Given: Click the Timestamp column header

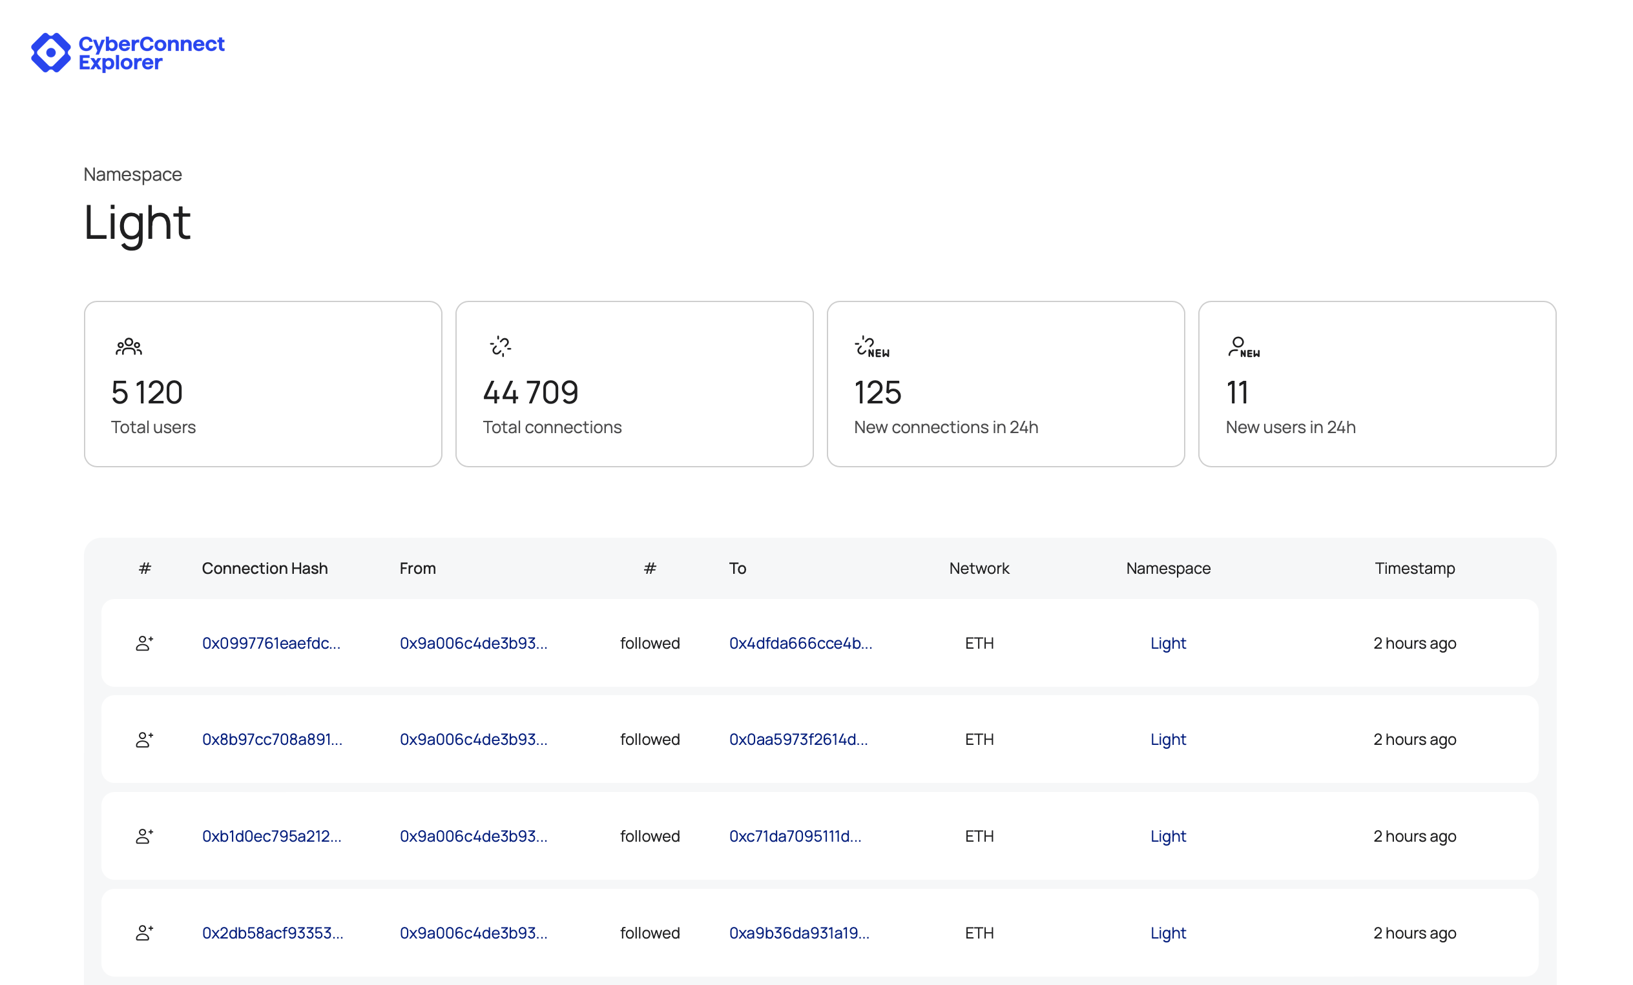Looking at the screenshot, I should click(1414, 569).
